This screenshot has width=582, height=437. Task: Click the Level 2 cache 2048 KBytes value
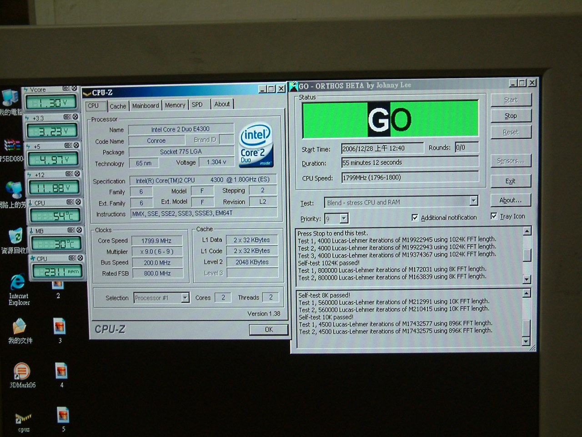click(252, 262)
